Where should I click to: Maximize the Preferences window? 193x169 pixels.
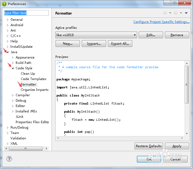tap(175, 3)
